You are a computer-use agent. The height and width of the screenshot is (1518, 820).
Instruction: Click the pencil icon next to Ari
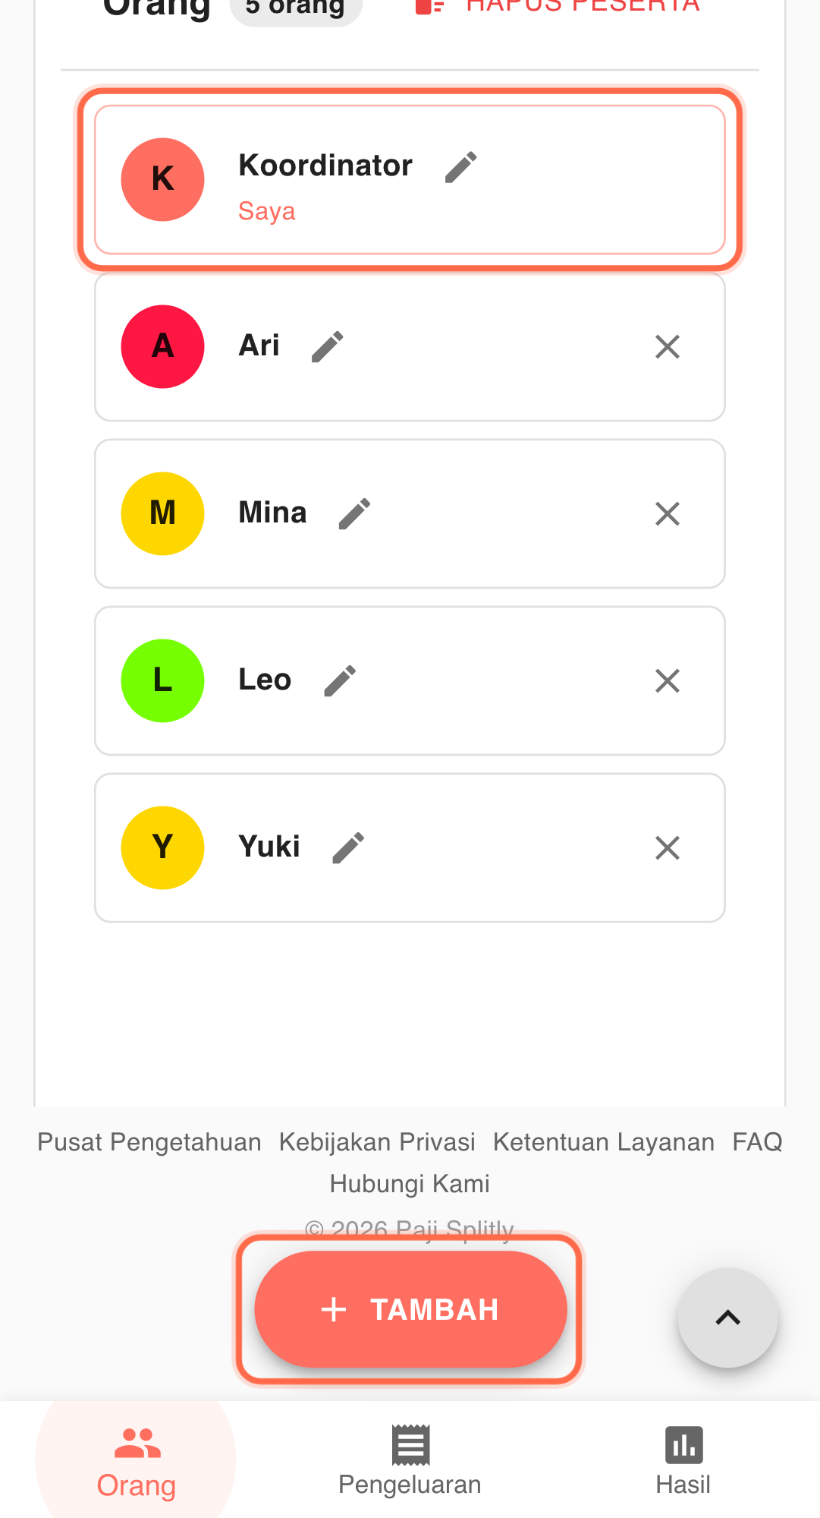tap(328, 347)
